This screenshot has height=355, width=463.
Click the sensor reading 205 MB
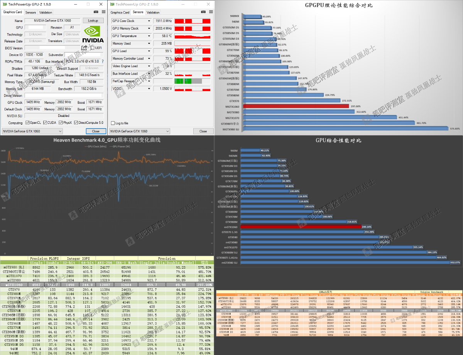point(163,43)
